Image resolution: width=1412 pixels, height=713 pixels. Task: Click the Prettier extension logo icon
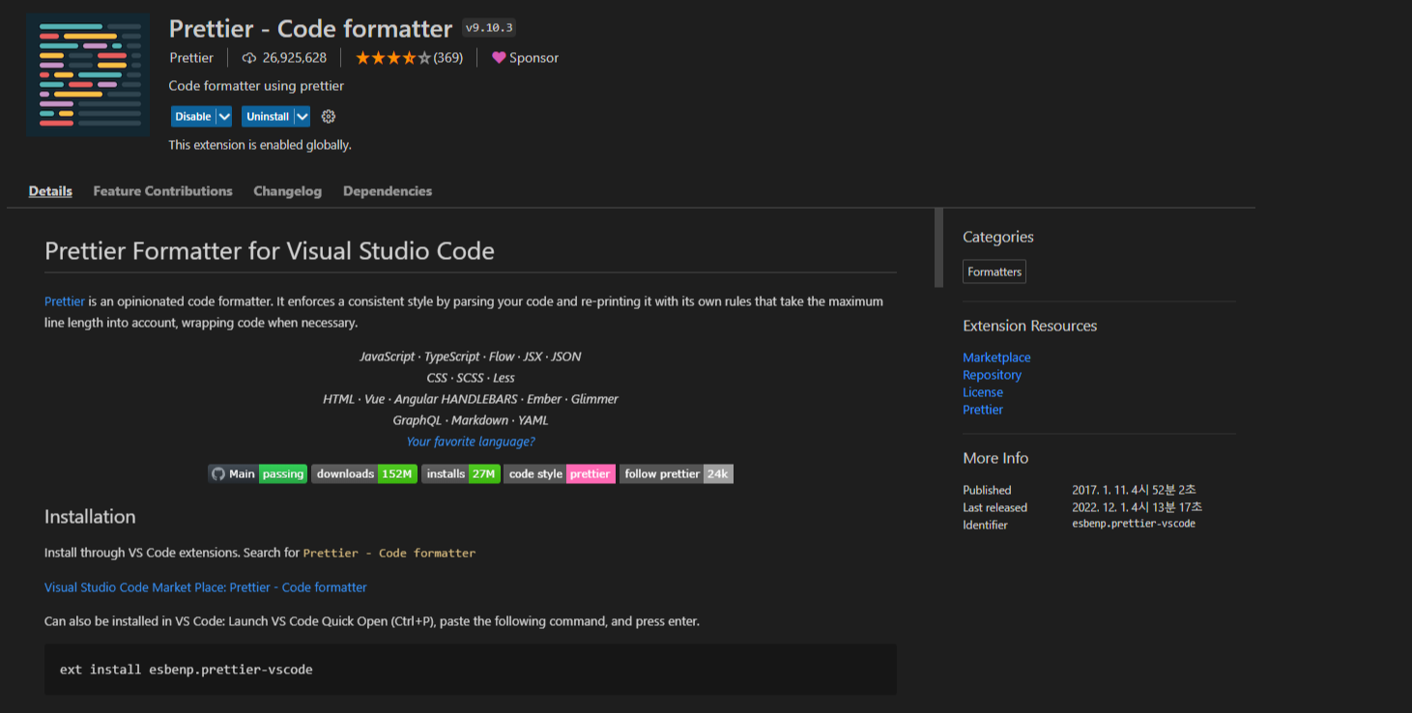89,75
